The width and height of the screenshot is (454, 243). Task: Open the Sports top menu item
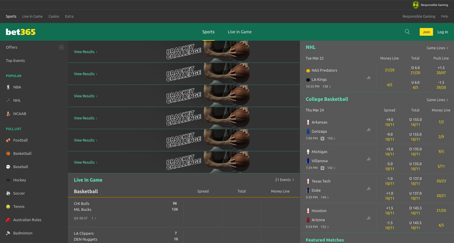click(x=11, y=16)
